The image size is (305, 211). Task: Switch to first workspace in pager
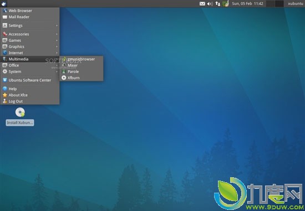point(270,3)
